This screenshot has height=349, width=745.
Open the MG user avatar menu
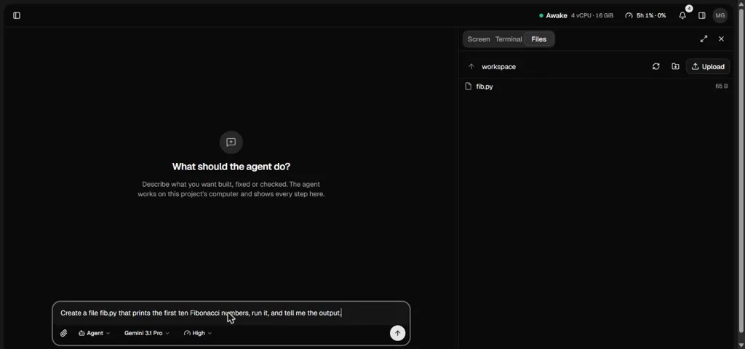coord(720,16)
